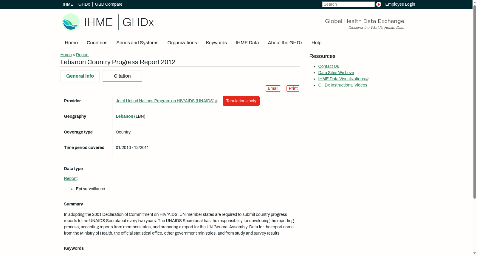Open GBD Compare in top bar
The height and width of the screenshot is (256, 477).
(109, 4)
